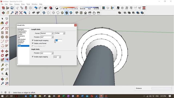The width and height of the screenshot is (174, 98).
Task: Select Animation in Model Info list
Action: [21, 29]
